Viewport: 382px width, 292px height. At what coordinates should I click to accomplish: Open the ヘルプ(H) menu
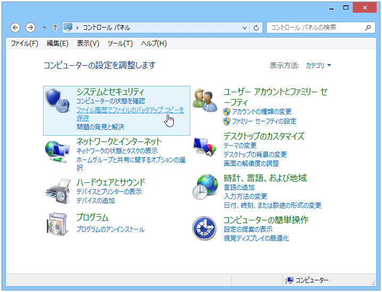pos(154,43)
